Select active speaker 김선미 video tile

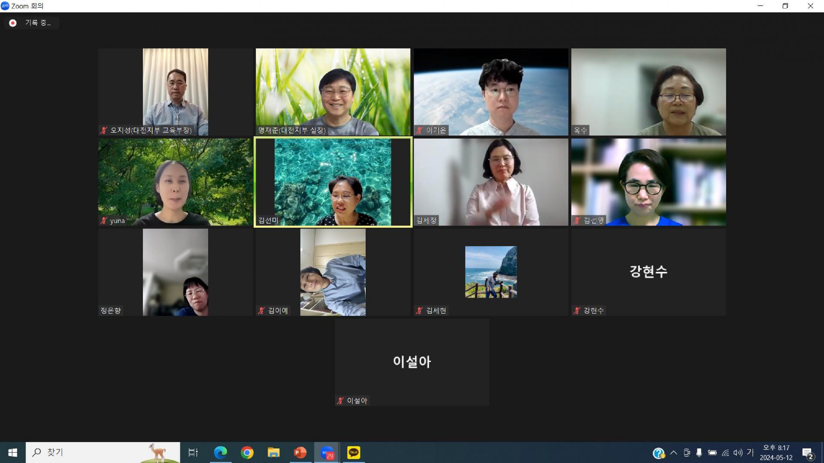[x=333, y=182]
